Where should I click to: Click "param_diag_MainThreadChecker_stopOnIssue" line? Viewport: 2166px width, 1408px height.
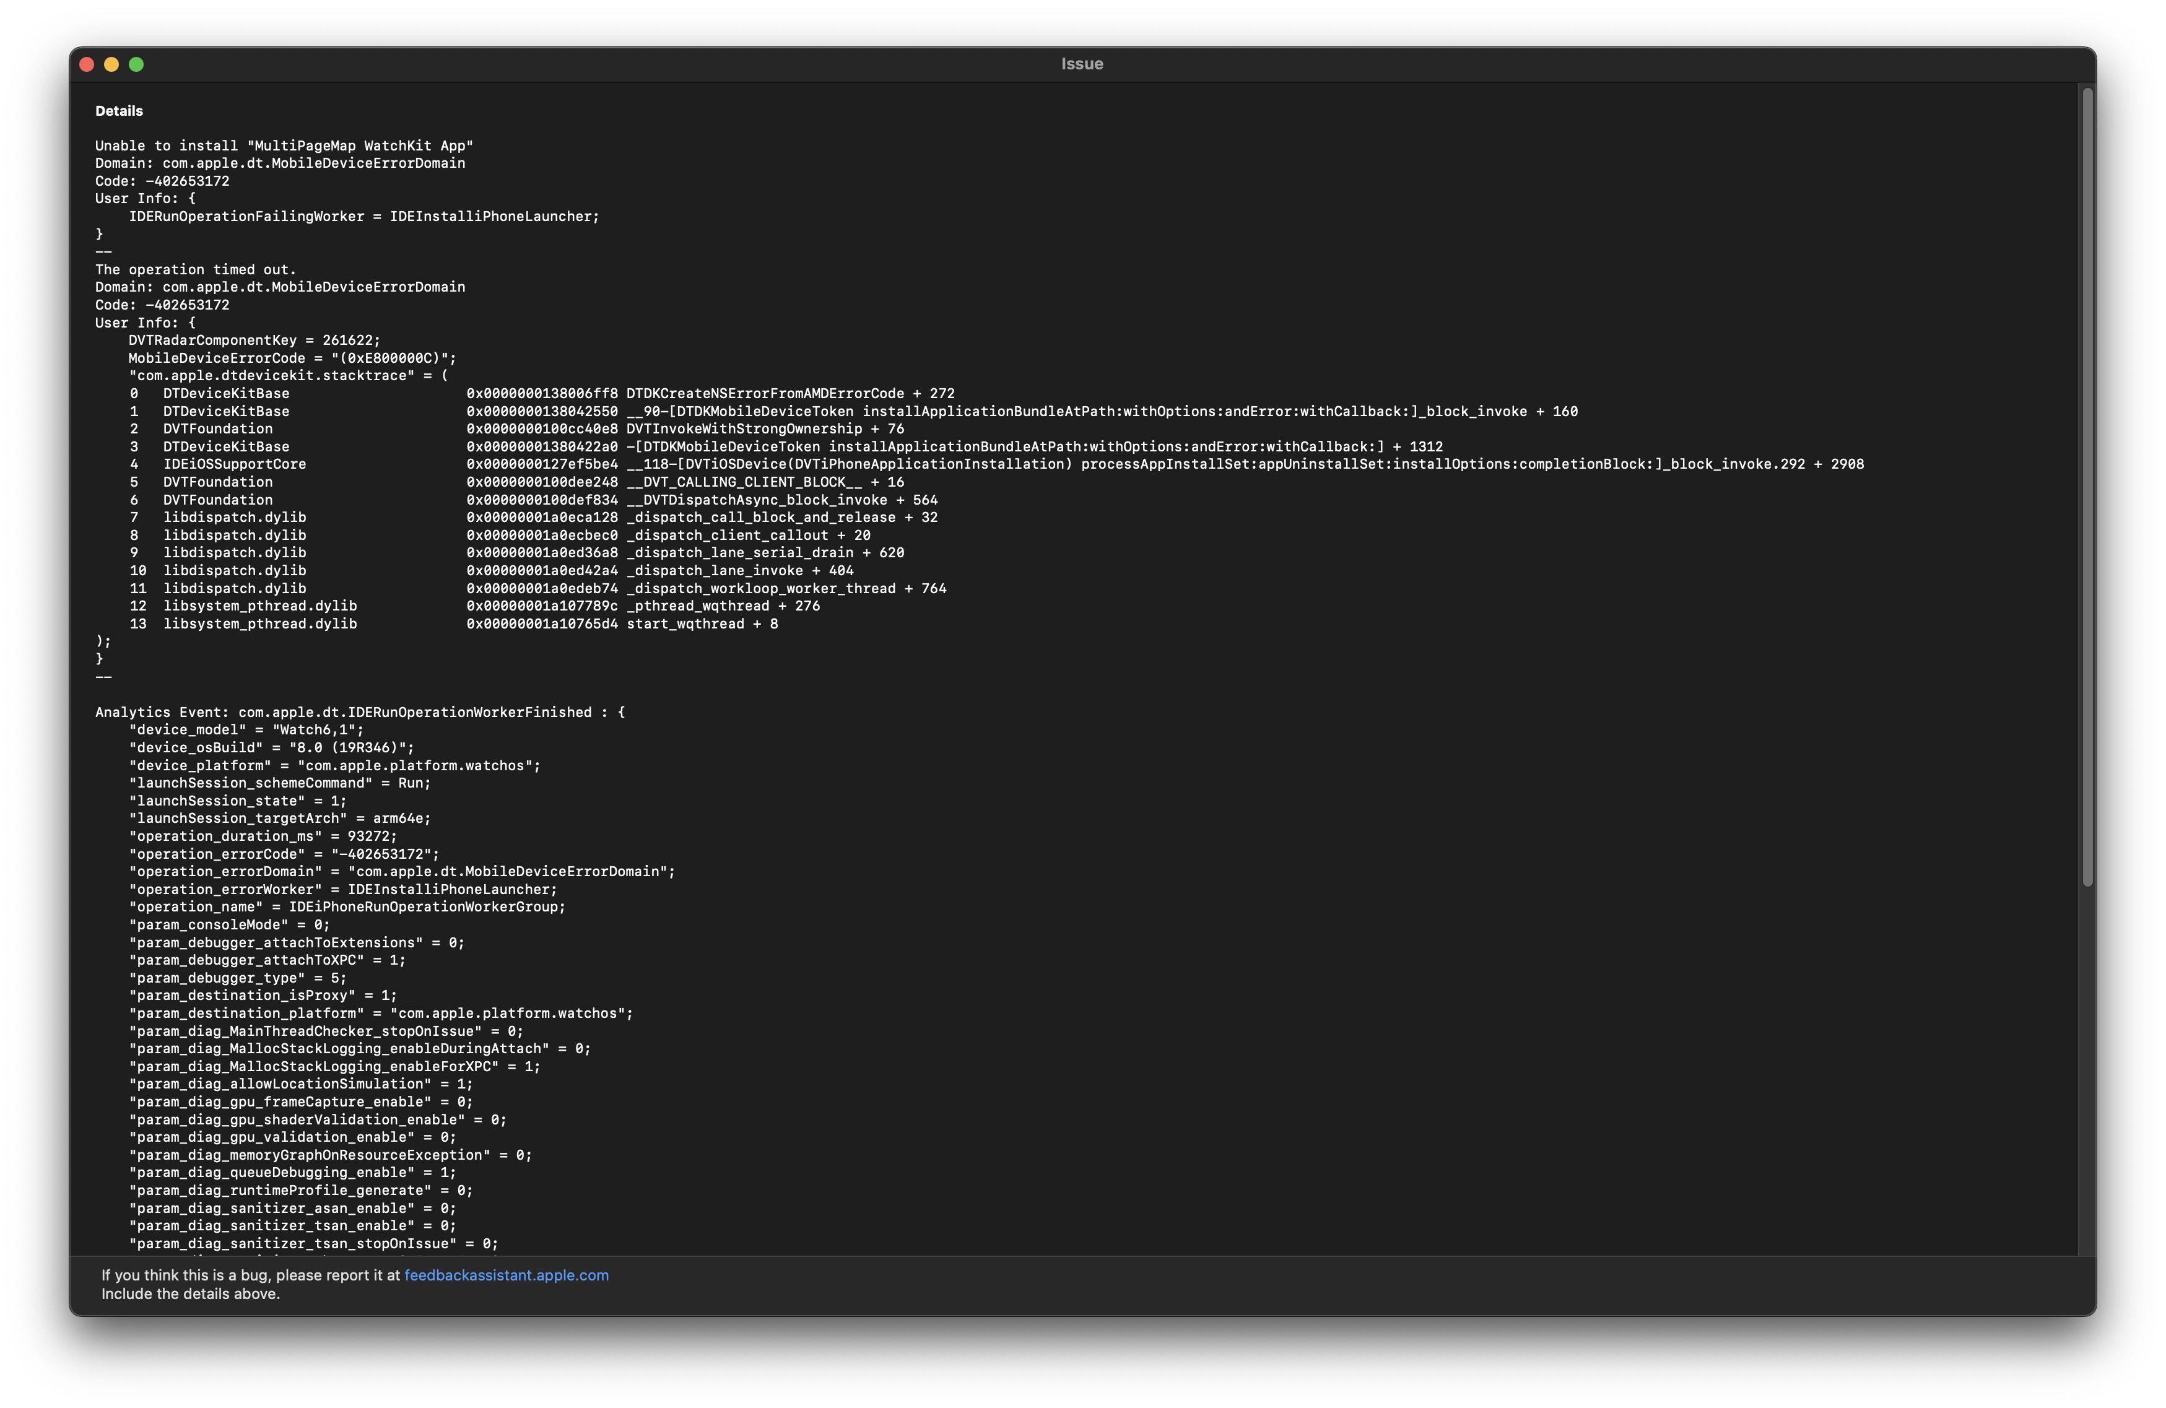326,1031
